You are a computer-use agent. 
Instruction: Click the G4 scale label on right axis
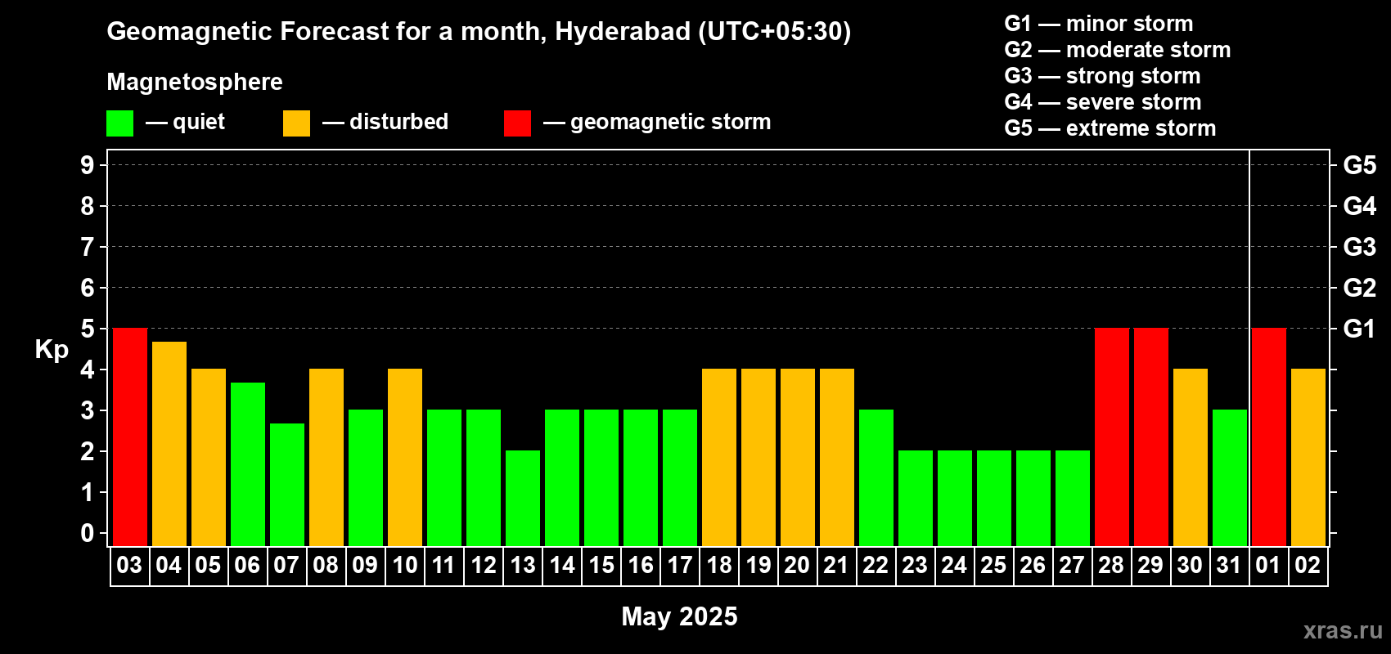[x=1360, y=206]
